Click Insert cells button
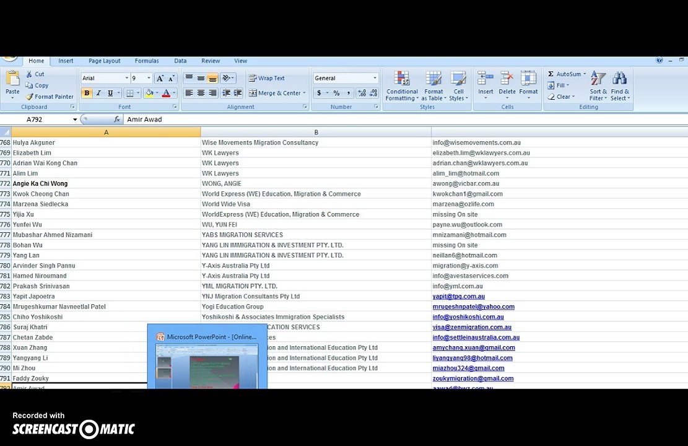The height and width of the screenshot is (446, 688). click(486, 85)
